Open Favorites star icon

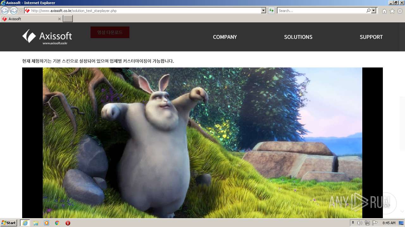pos(392,11)
